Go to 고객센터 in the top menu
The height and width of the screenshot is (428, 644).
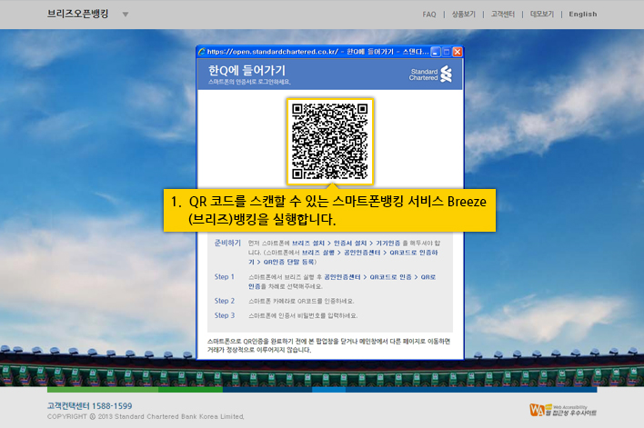[503, 15]
